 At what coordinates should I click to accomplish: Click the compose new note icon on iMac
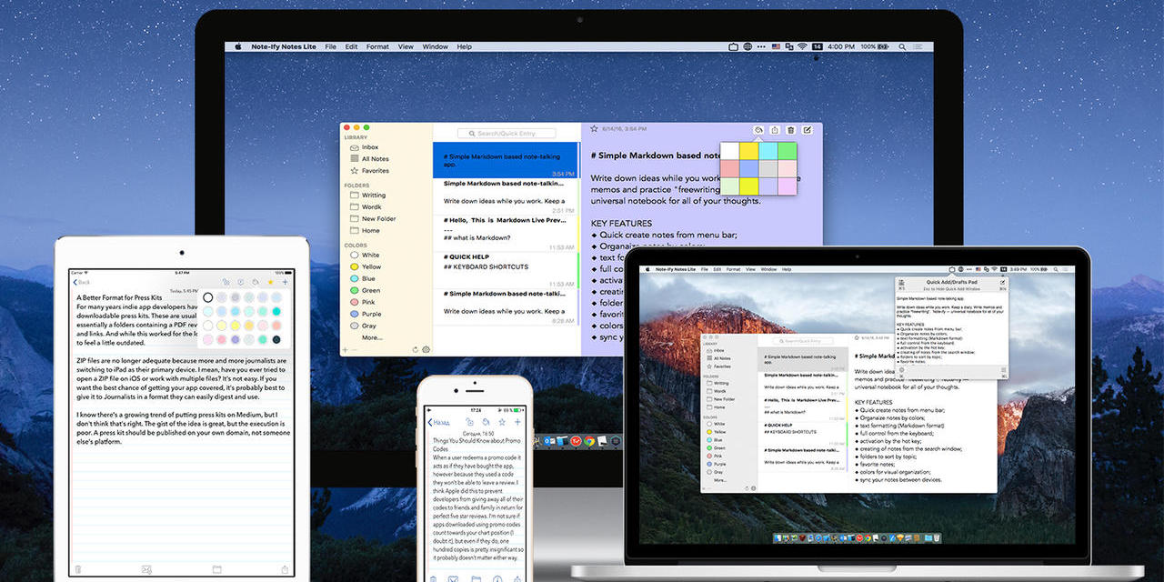point(808,131)
